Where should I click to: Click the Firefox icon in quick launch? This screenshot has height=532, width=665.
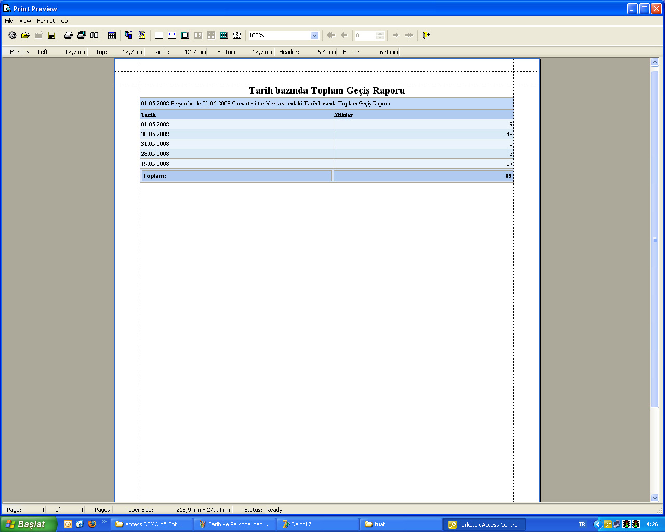click(x=92, y=524)
